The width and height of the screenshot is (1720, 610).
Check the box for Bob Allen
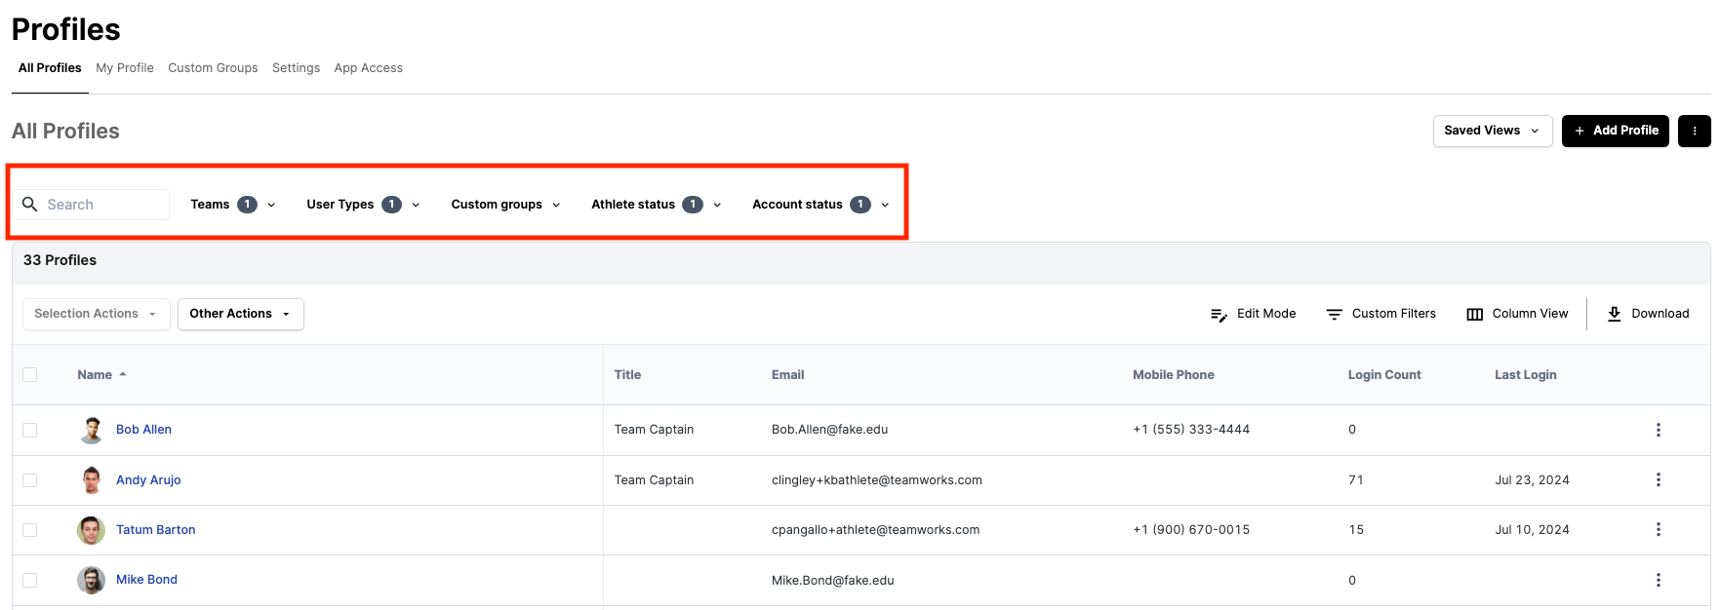tap(30, 430)
